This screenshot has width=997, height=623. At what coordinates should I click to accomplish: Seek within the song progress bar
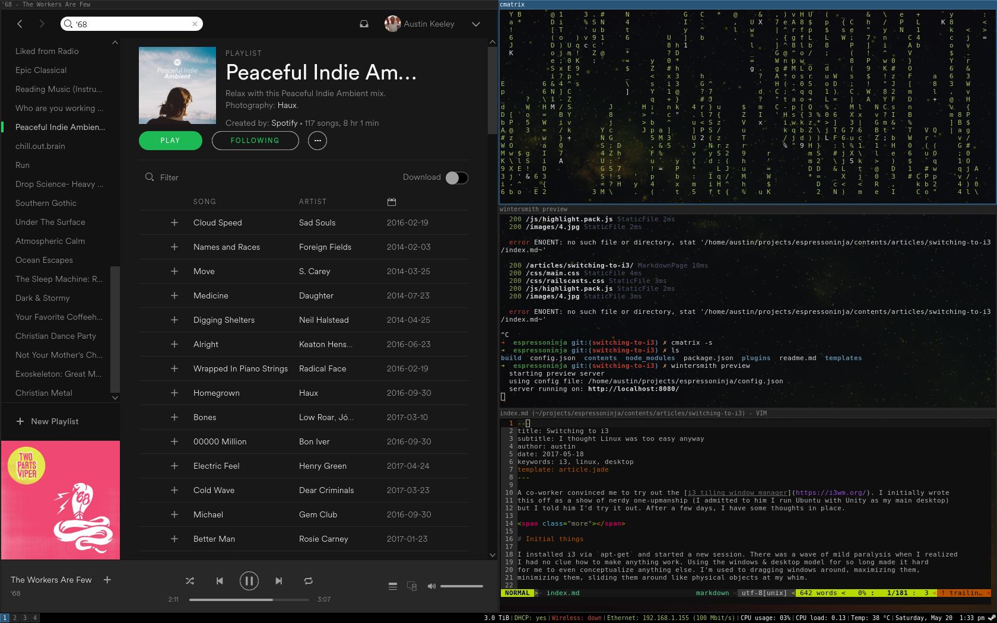pos(249,600)
